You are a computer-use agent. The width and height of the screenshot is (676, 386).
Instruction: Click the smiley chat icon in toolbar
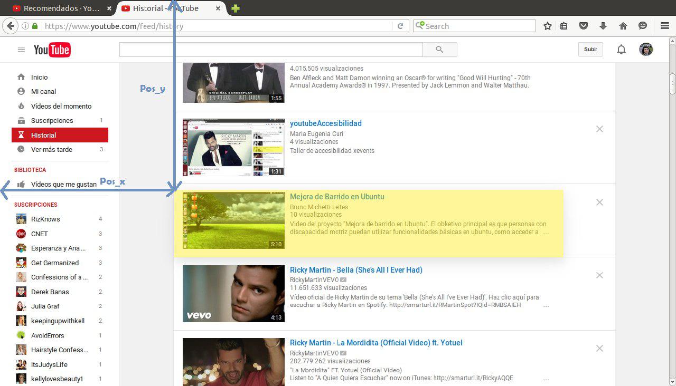[x=643, y=26]
